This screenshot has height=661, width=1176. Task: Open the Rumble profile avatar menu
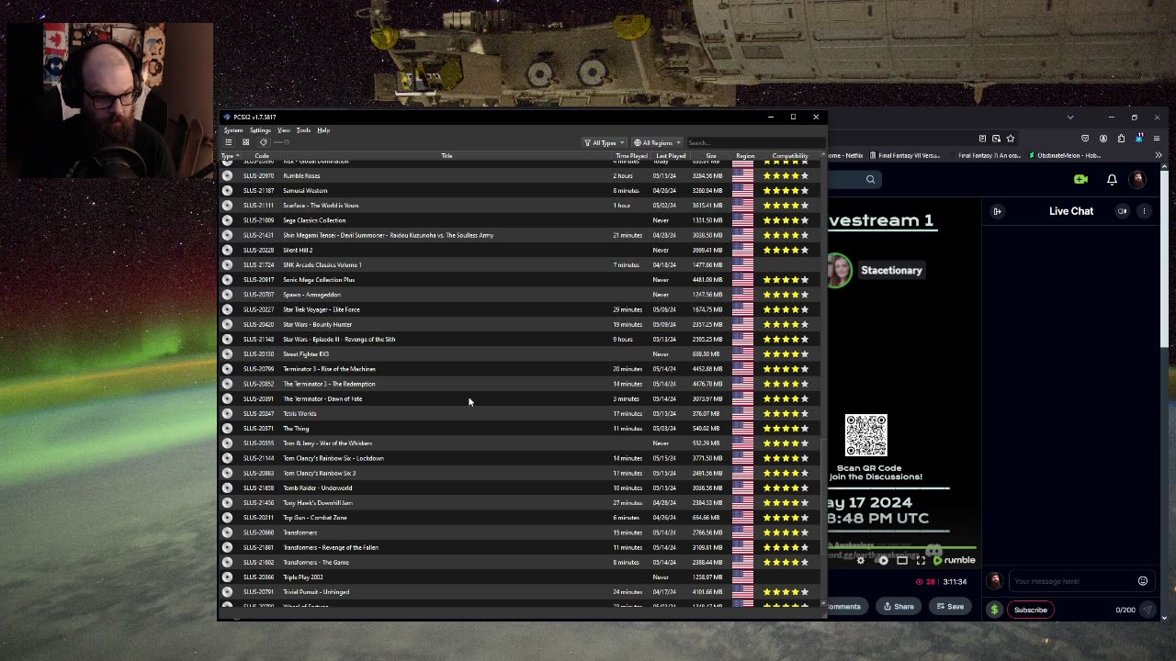tap(1138, 179)
